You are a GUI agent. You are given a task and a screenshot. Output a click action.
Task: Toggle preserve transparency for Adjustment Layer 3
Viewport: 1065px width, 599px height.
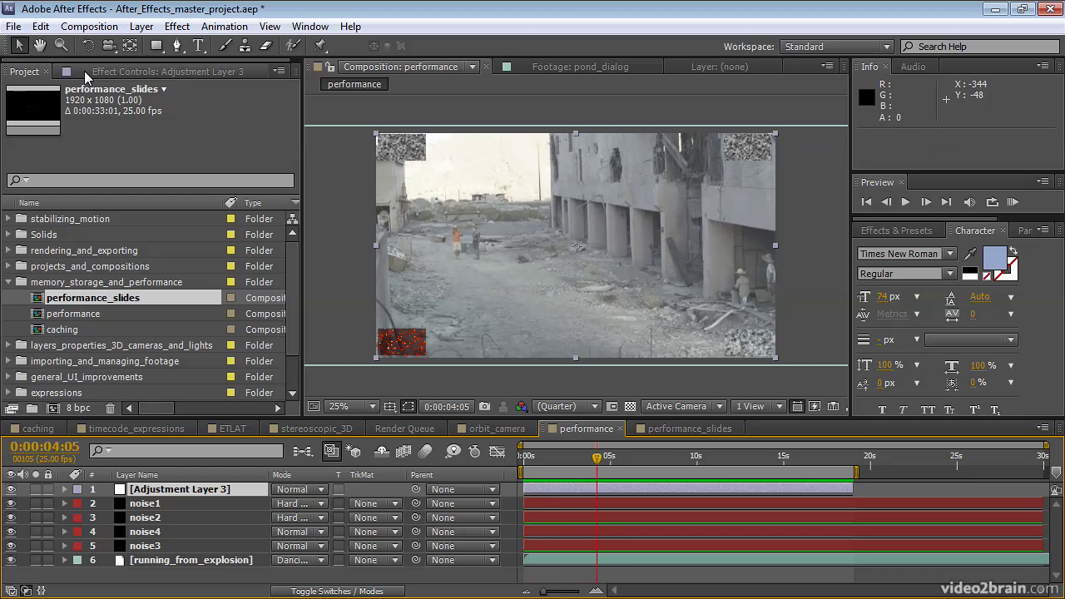click(339, 489)
